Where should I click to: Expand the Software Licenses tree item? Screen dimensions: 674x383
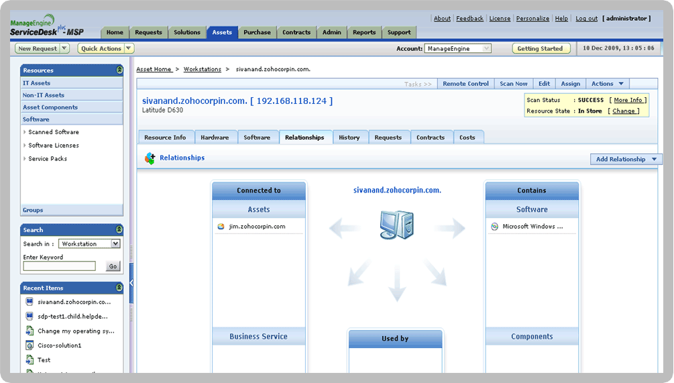pos(25,146)
